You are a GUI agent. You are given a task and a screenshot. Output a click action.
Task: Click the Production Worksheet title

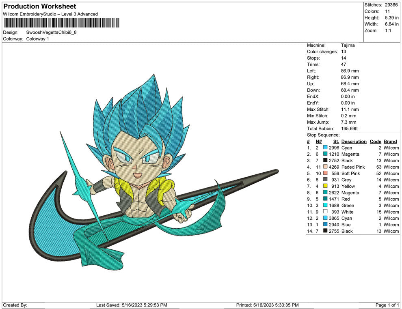pyautogui.click(x=40, y=6)
